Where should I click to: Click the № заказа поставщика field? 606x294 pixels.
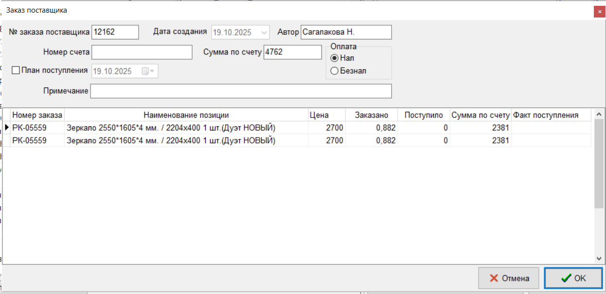(115, 32)
